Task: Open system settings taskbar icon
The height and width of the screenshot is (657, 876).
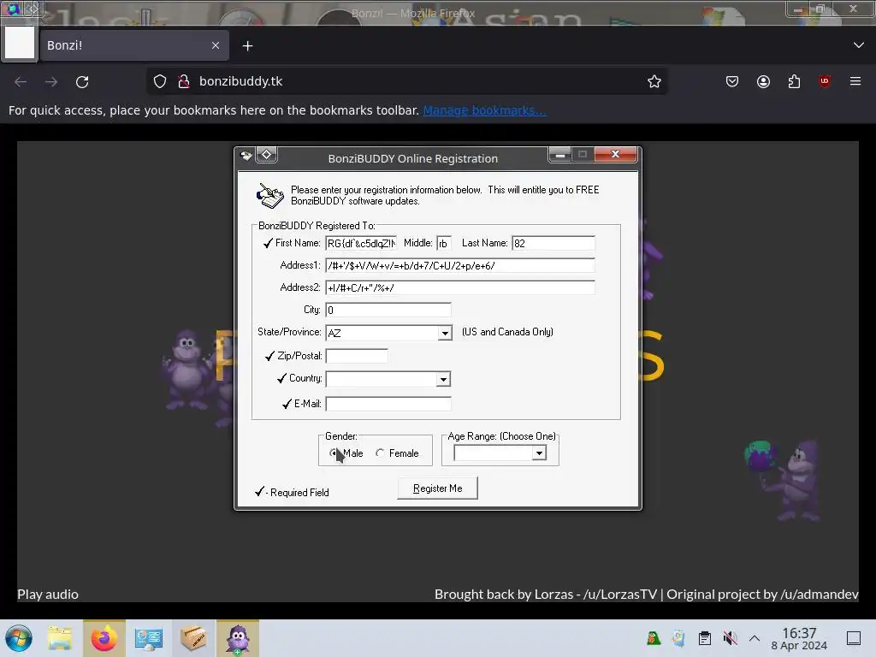Action: pos(149,638)
